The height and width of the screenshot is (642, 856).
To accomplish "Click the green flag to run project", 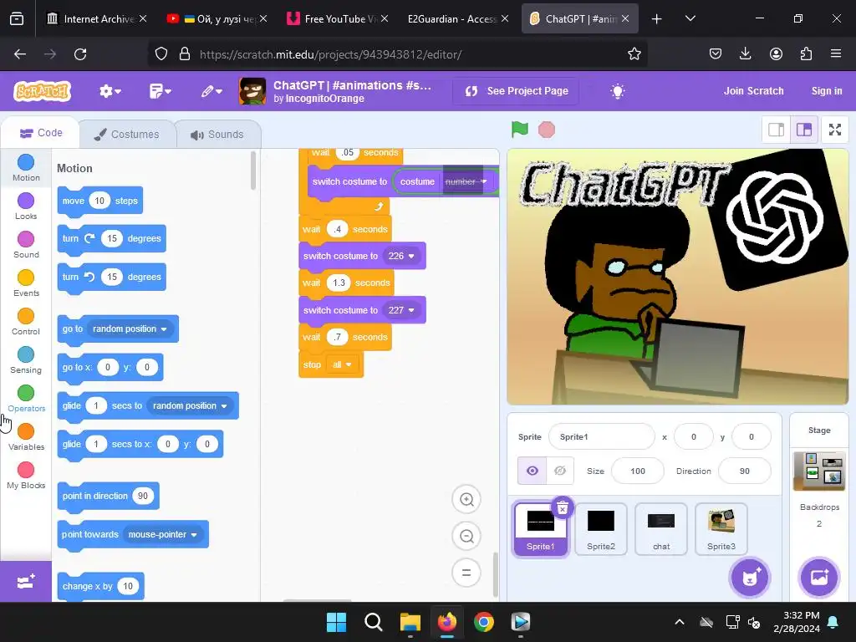I will pos(519,130).
